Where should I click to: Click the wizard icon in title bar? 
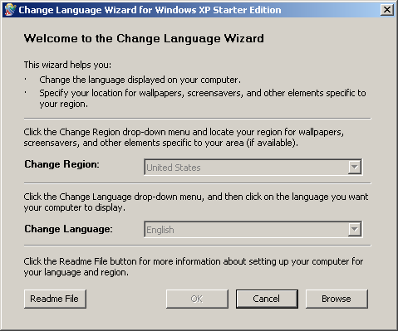10,10
